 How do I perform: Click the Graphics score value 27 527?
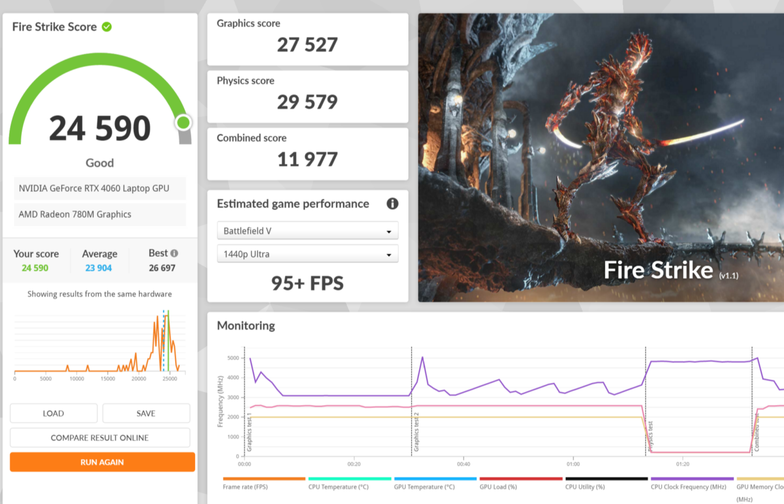click(x=308, y=45)
